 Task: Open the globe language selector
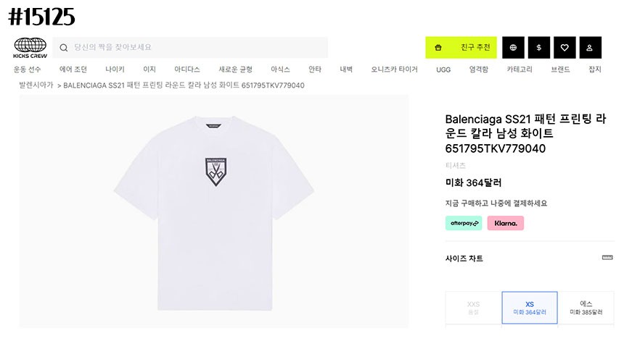tap(514, 48)
